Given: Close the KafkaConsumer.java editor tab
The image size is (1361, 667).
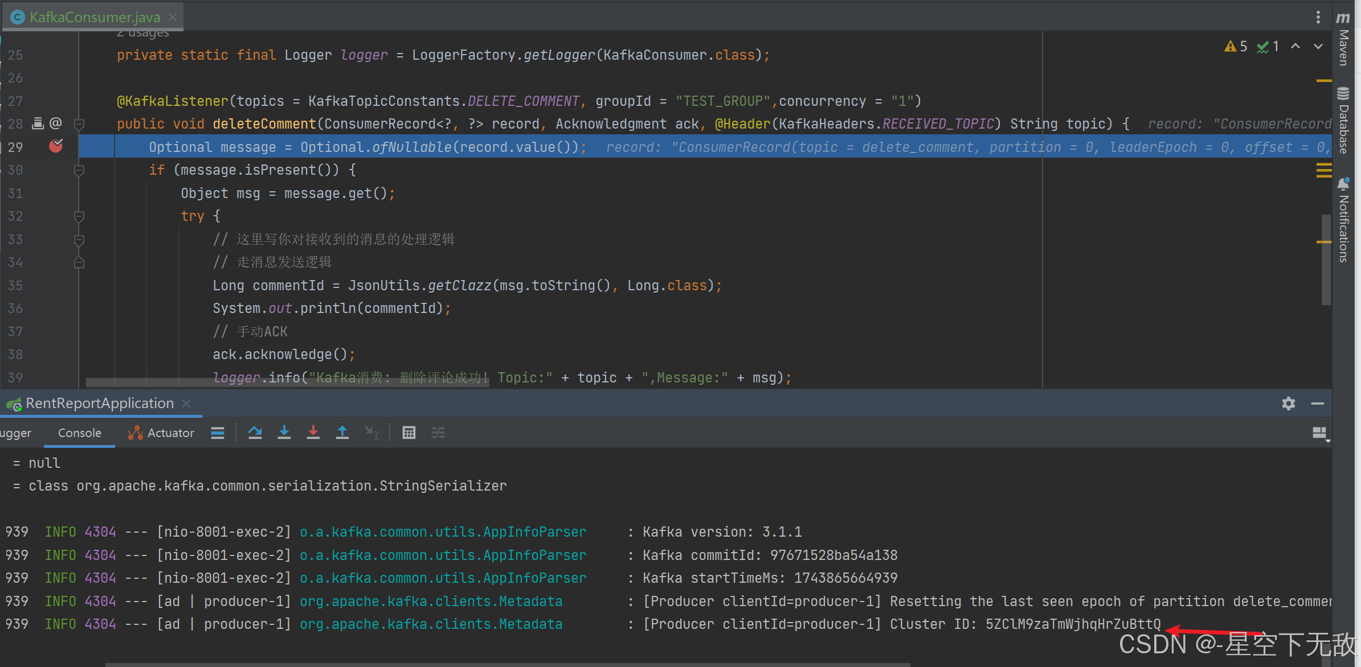Looking at the screenshot, I should (173, 17).
